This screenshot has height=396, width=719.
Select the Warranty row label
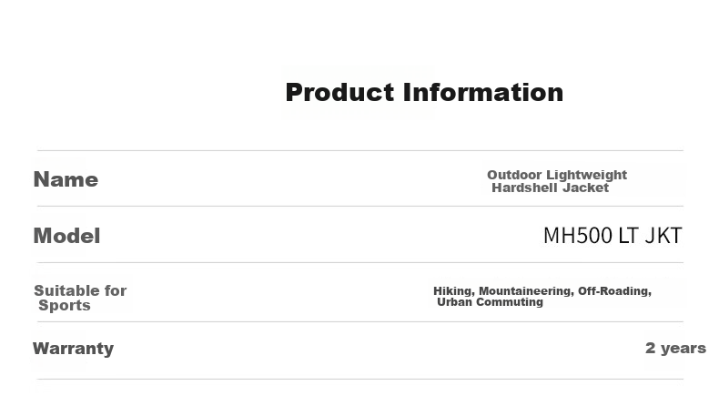click(x=74, y=349)
